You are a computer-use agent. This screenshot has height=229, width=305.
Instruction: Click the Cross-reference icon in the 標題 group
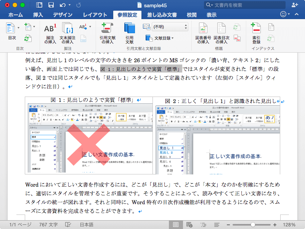click(x=237, y=38)
